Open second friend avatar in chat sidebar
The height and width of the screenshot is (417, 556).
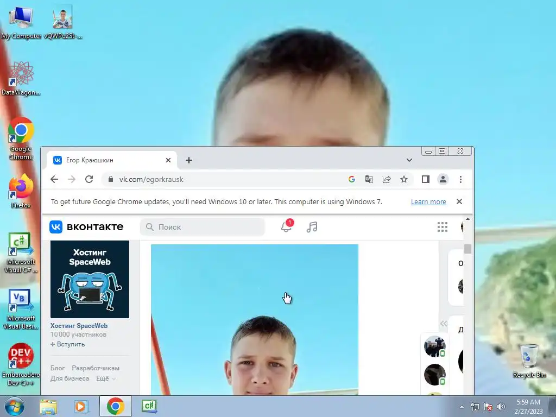coord(435,375)
